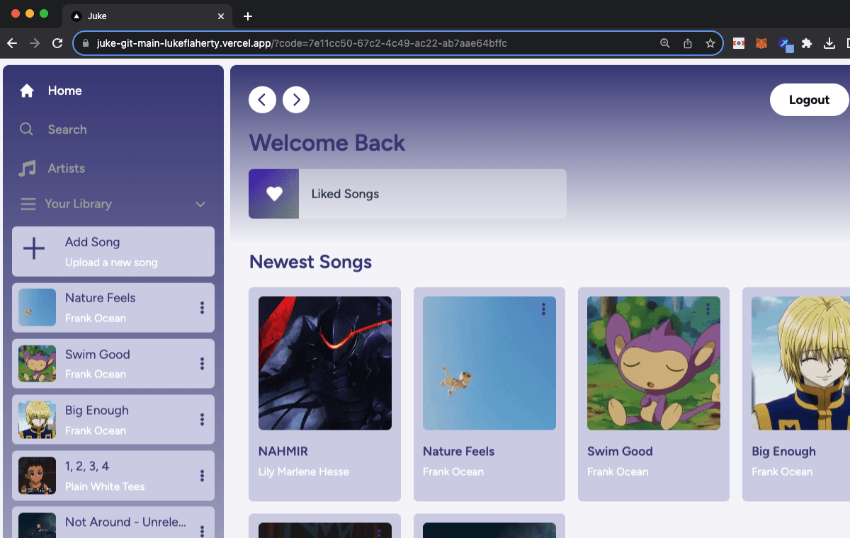Open the Big Enough card cover art
Screen dimensions: 850x538
coord(800,363)
